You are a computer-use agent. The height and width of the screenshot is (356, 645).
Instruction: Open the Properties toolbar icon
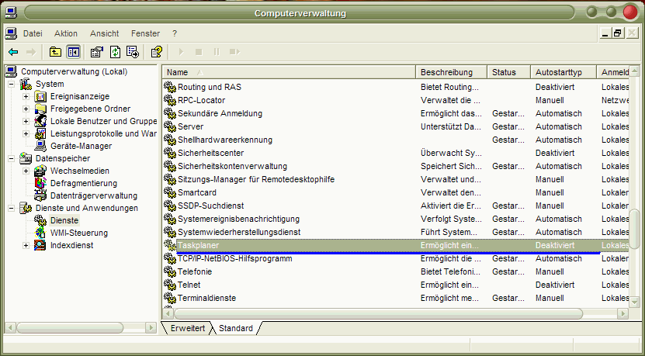pos(97,52)
